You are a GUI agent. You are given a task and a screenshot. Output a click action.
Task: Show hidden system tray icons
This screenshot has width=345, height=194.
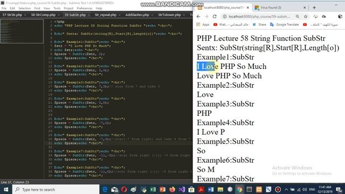pyautogui.click(x=286, y=189)
